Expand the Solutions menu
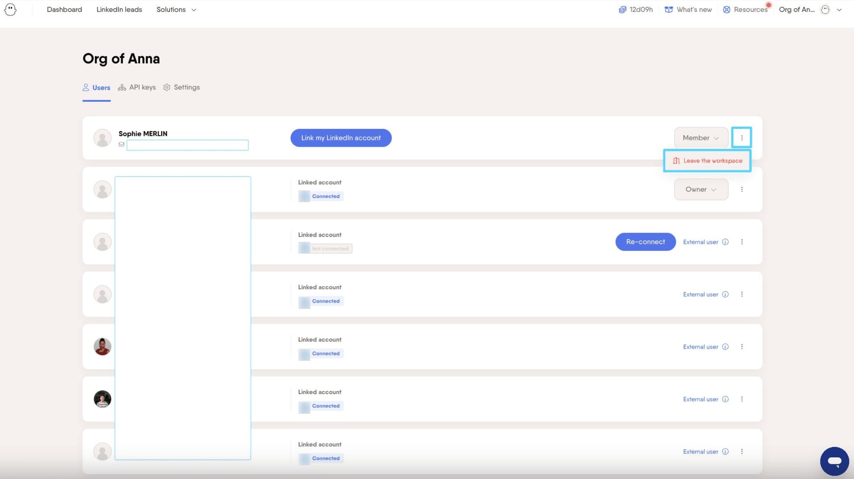The width and height of the screenshot is (854, 479). (x=176, y=10)
